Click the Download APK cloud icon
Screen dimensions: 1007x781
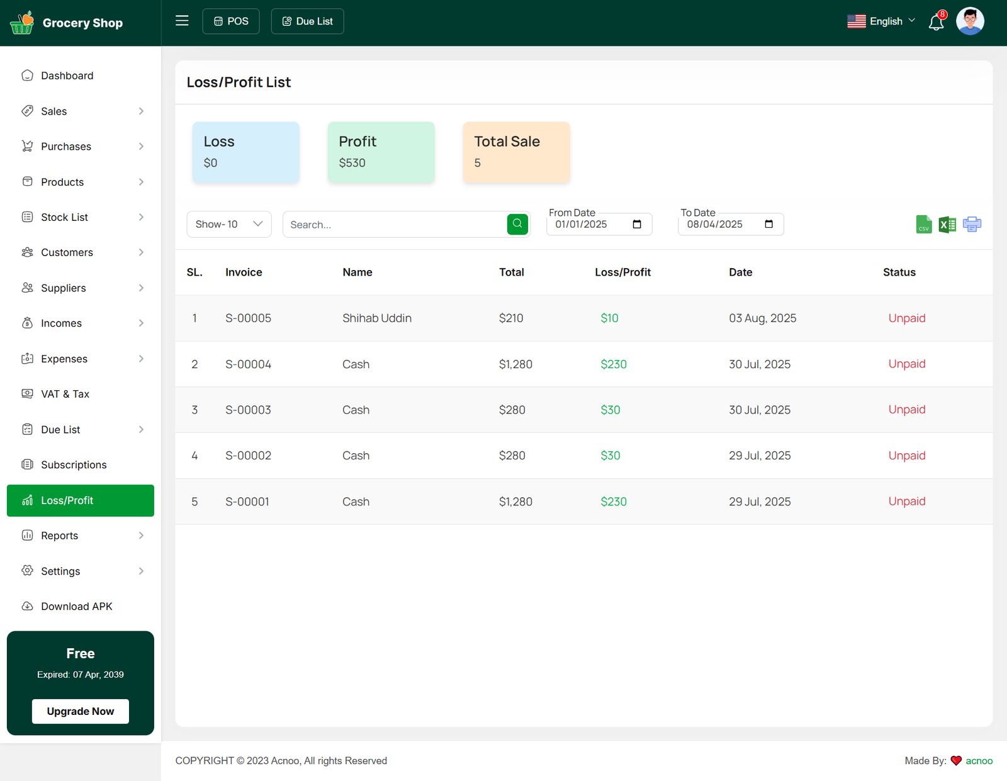click(x=27, y=606)
